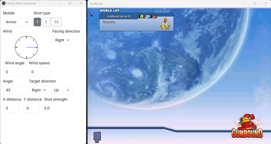Click the Master Ruler Gunbound app icon
271x144 pixels.
point(4,3)
